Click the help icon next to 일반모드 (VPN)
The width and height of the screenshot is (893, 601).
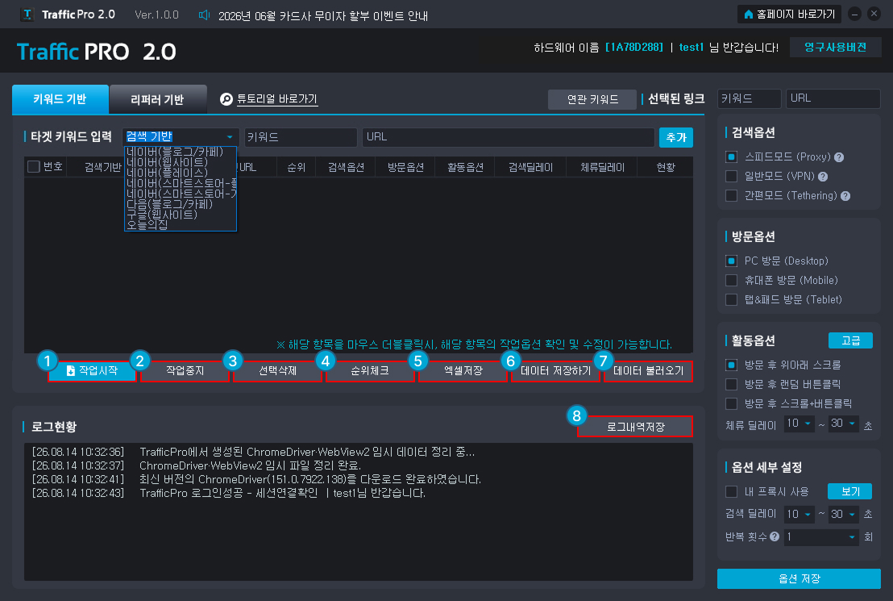coord(823,177)
